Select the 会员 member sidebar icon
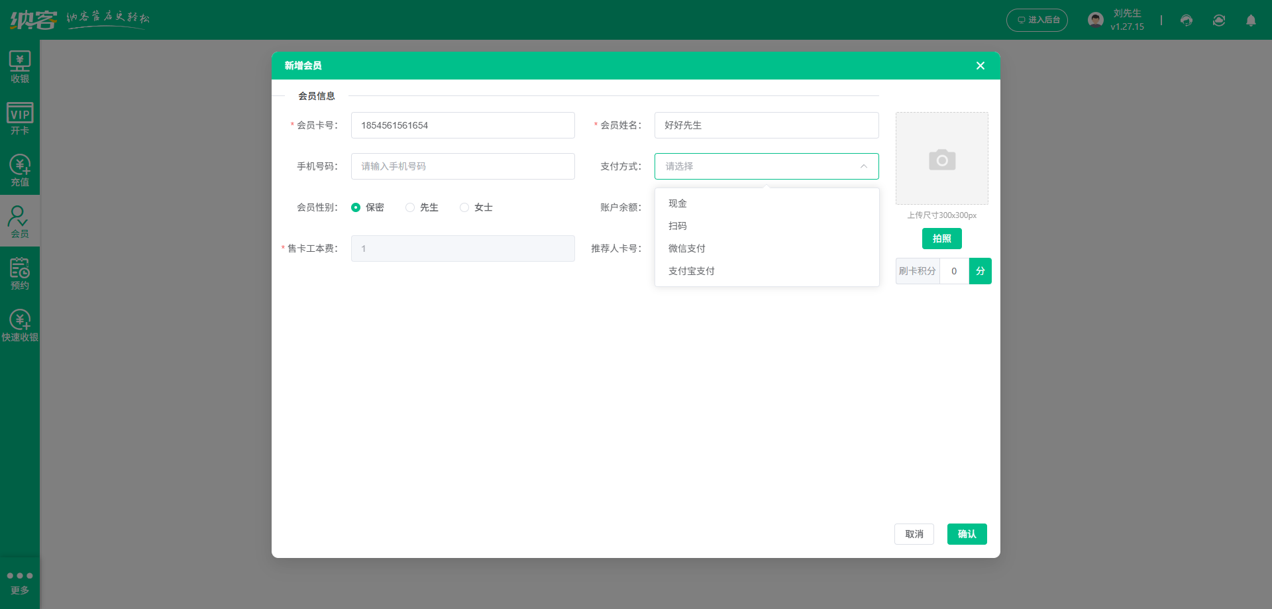Viewport: 1272px width, 609px height. [x=20, y=221]
